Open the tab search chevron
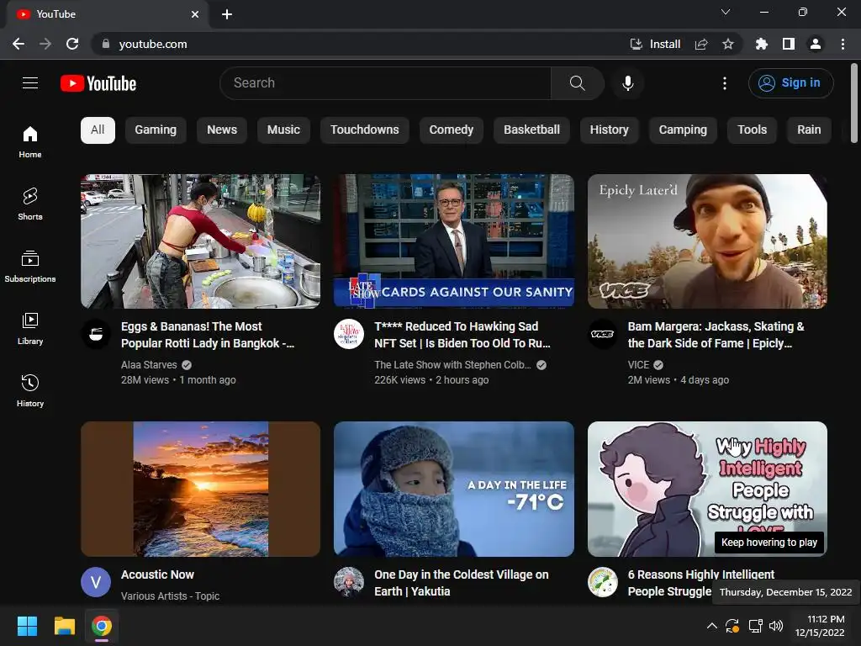The image size is (861, 646). coord(726,12)
